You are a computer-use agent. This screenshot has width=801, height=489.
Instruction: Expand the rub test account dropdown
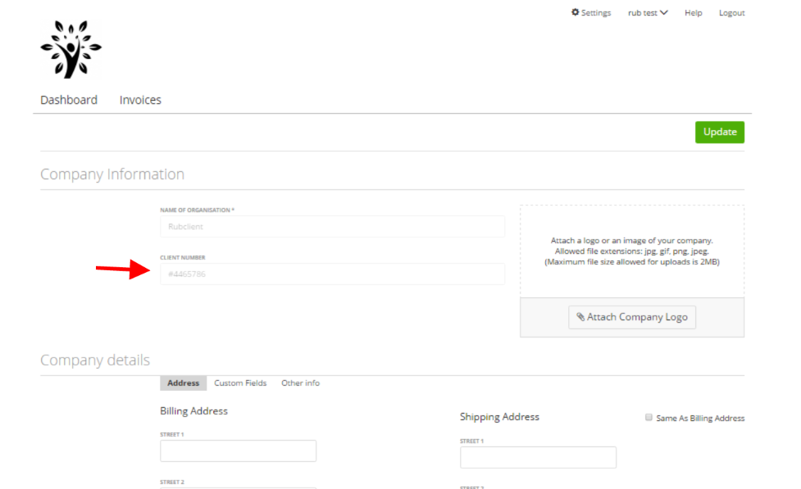648,13
